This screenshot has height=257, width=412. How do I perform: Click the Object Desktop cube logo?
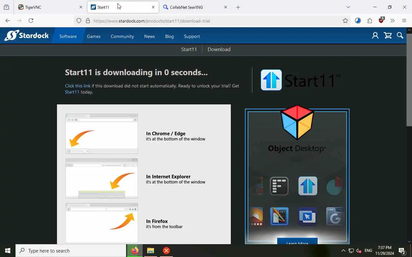click(297, 122)
